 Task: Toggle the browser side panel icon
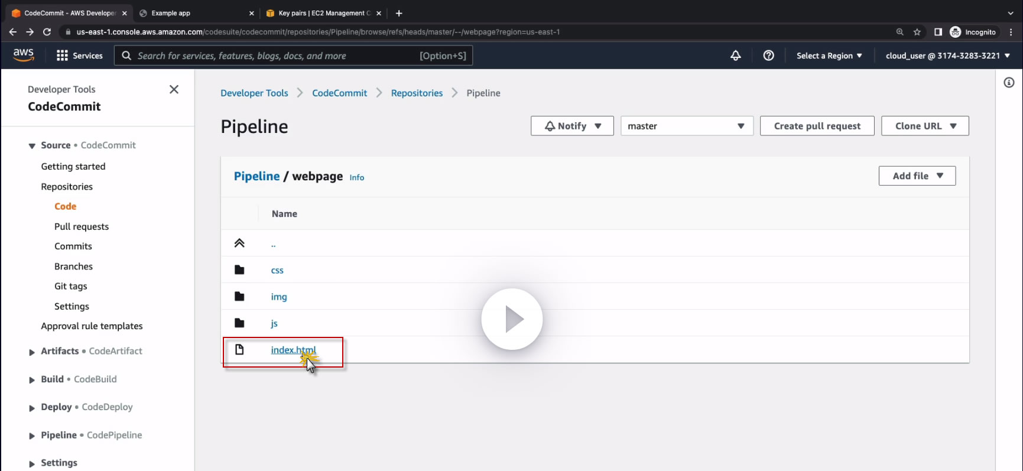point(938,32)
